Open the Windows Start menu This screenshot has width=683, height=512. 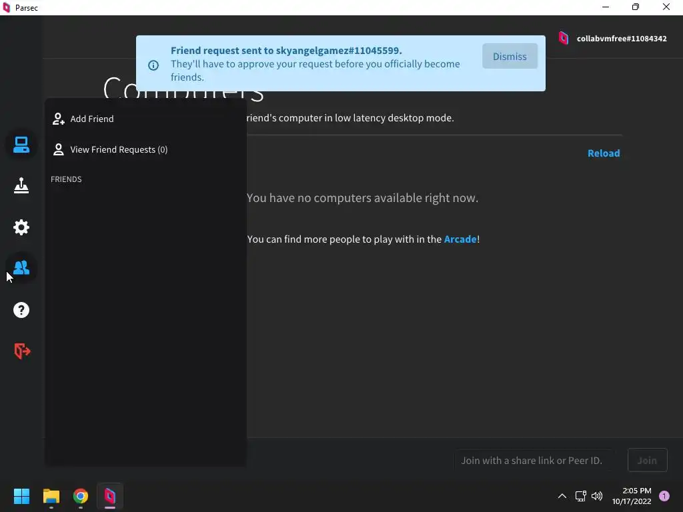click(21, 496)
